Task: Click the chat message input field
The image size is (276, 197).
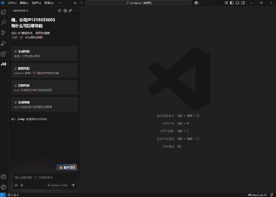Action: pos(44,178)
